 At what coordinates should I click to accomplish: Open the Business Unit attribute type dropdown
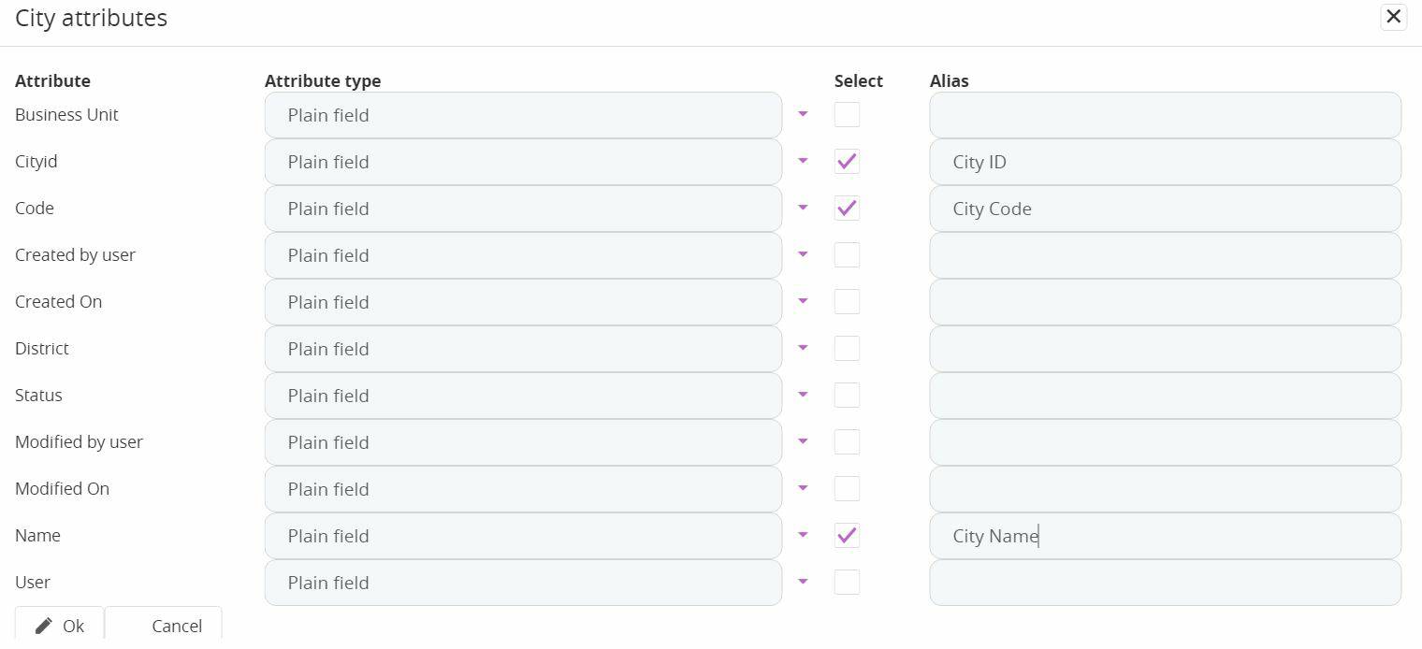point(803,114)
